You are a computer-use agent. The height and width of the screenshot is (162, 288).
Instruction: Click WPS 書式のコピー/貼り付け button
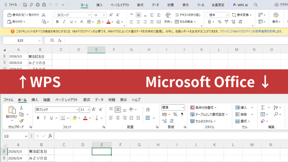click(23, 15)
